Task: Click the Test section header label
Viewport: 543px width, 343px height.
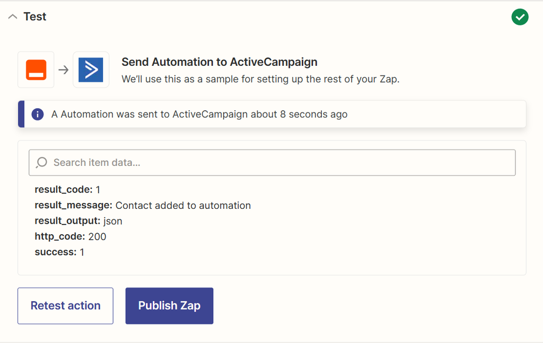Action: (x=35, y=16)
